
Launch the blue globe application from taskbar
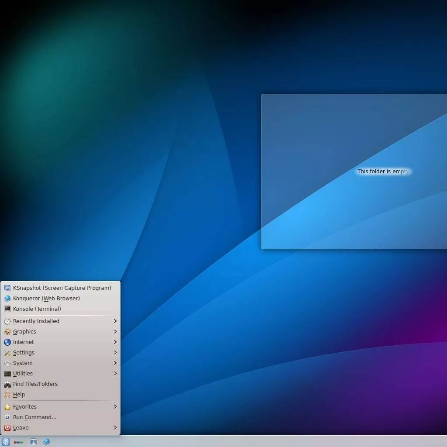(46, 441)
